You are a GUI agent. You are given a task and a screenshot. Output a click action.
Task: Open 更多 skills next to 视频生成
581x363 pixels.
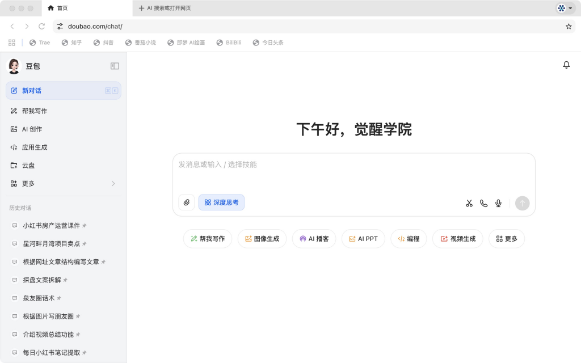click(506, 238)
